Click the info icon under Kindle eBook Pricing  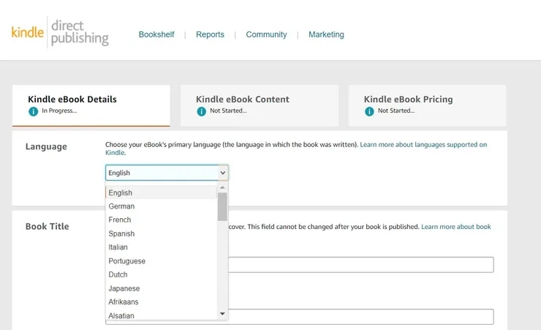[369, 111]
